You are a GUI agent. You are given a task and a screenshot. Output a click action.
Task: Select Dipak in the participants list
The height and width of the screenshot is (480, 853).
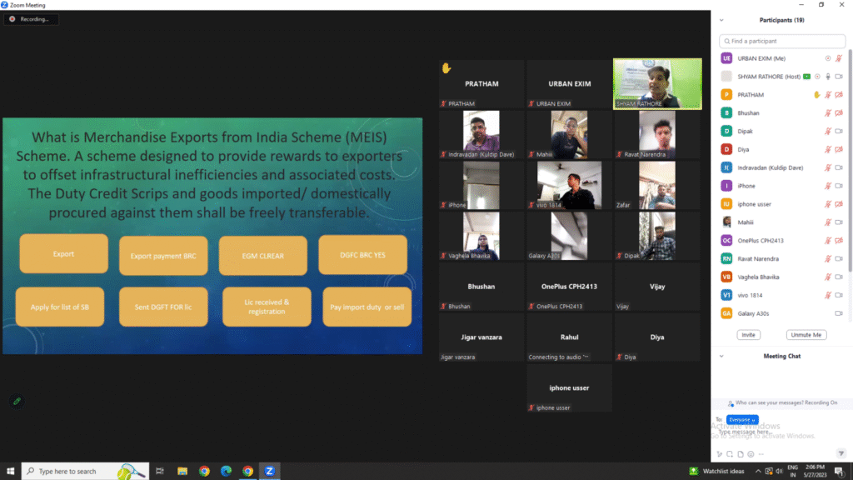pyautogui.click(x=748, y=131)
